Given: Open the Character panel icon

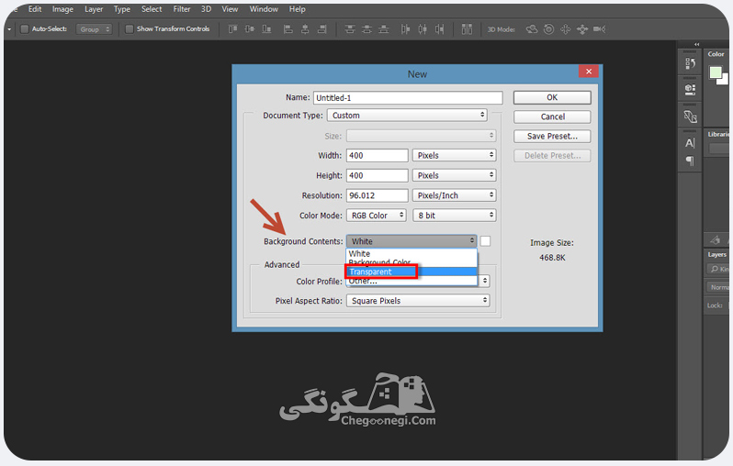Looking at the screenshot, I should (x=690, y=143).
